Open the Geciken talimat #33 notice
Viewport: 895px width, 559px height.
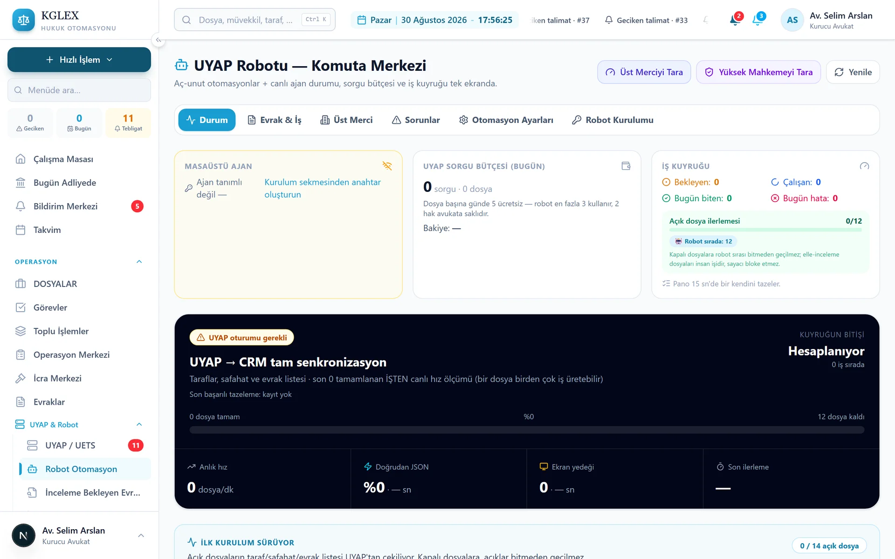(x=646, y=20)
